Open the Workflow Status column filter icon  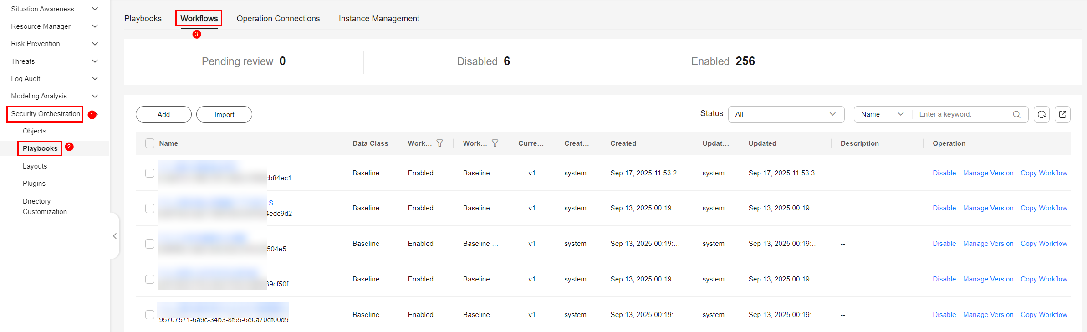(439, 143)
